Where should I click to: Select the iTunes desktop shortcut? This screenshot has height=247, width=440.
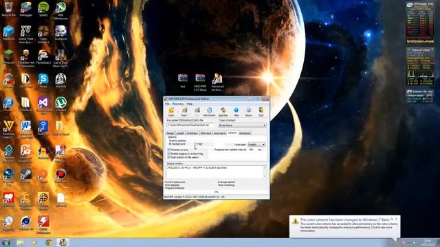tap(8, 104)
